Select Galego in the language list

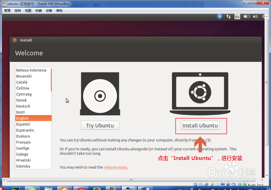(x=33, y=154)
